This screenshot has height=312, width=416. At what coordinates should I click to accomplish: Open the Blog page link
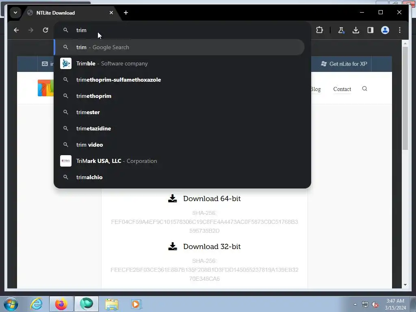[x=316, y=89]
